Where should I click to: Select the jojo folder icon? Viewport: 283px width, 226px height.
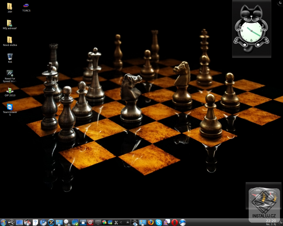10,8
